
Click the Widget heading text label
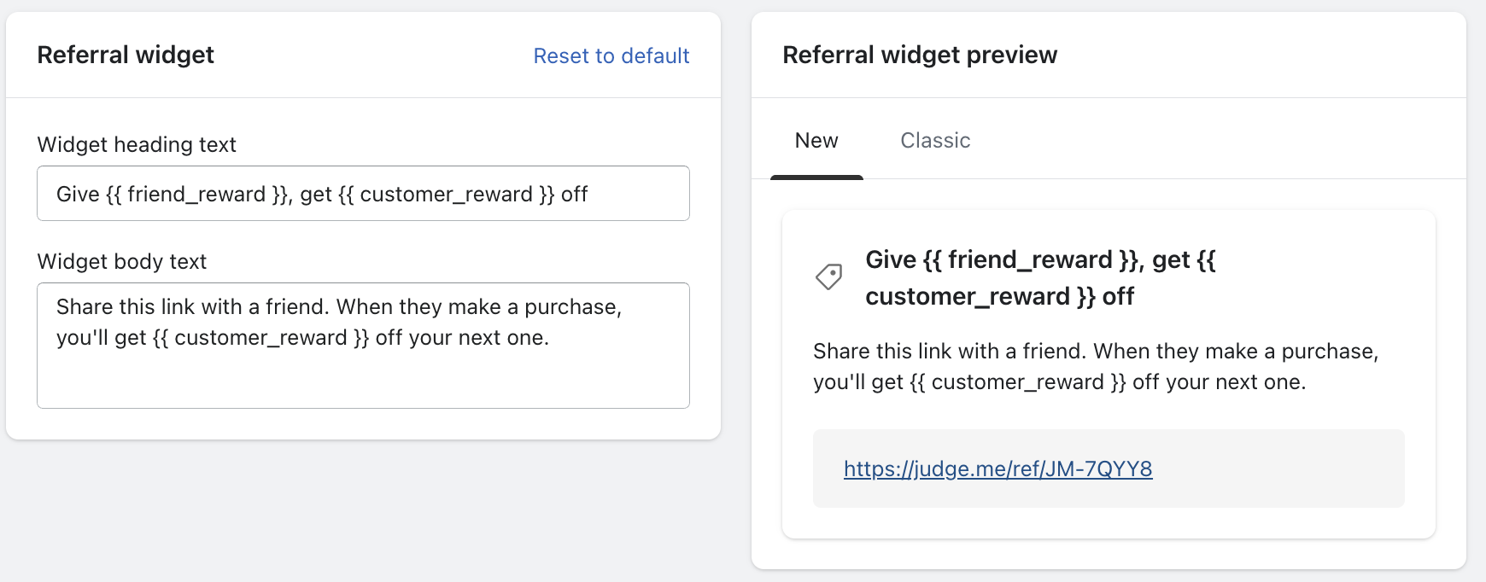[137, 145]
